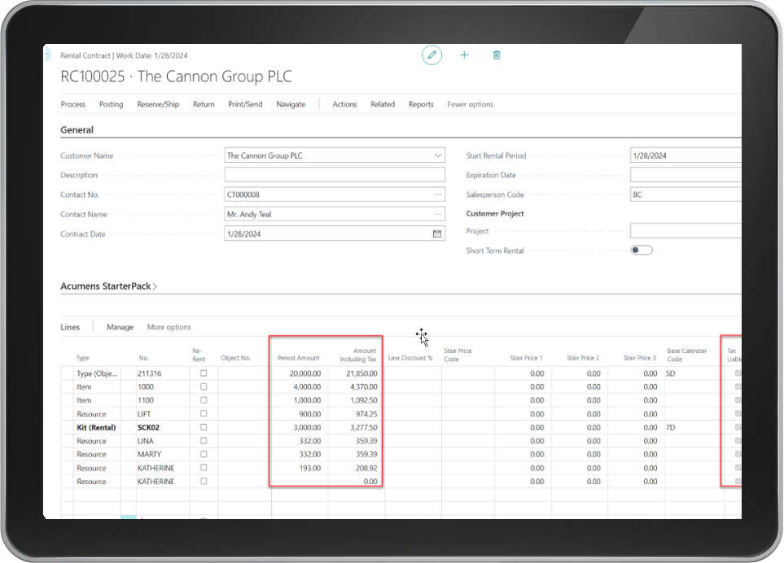
Task: Open the Contract Date calendar picker
Action: pyautogui.click(x=437, y=233)
